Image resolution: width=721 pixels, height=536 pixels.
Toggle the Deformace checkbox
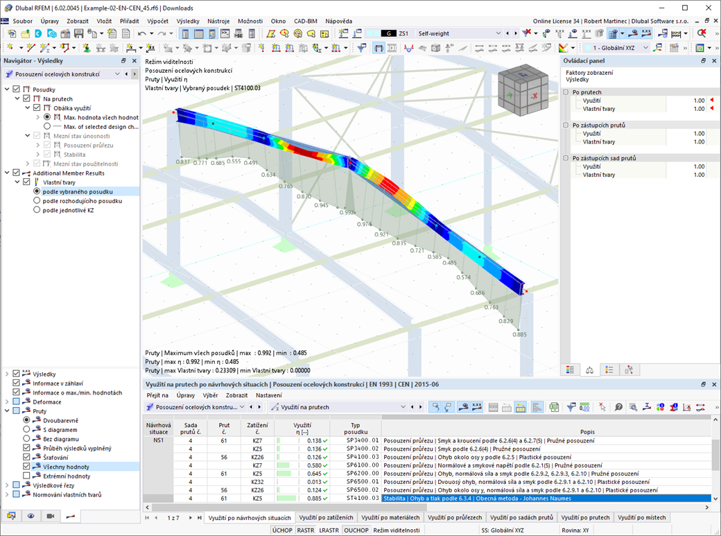[x=16, y=401]
